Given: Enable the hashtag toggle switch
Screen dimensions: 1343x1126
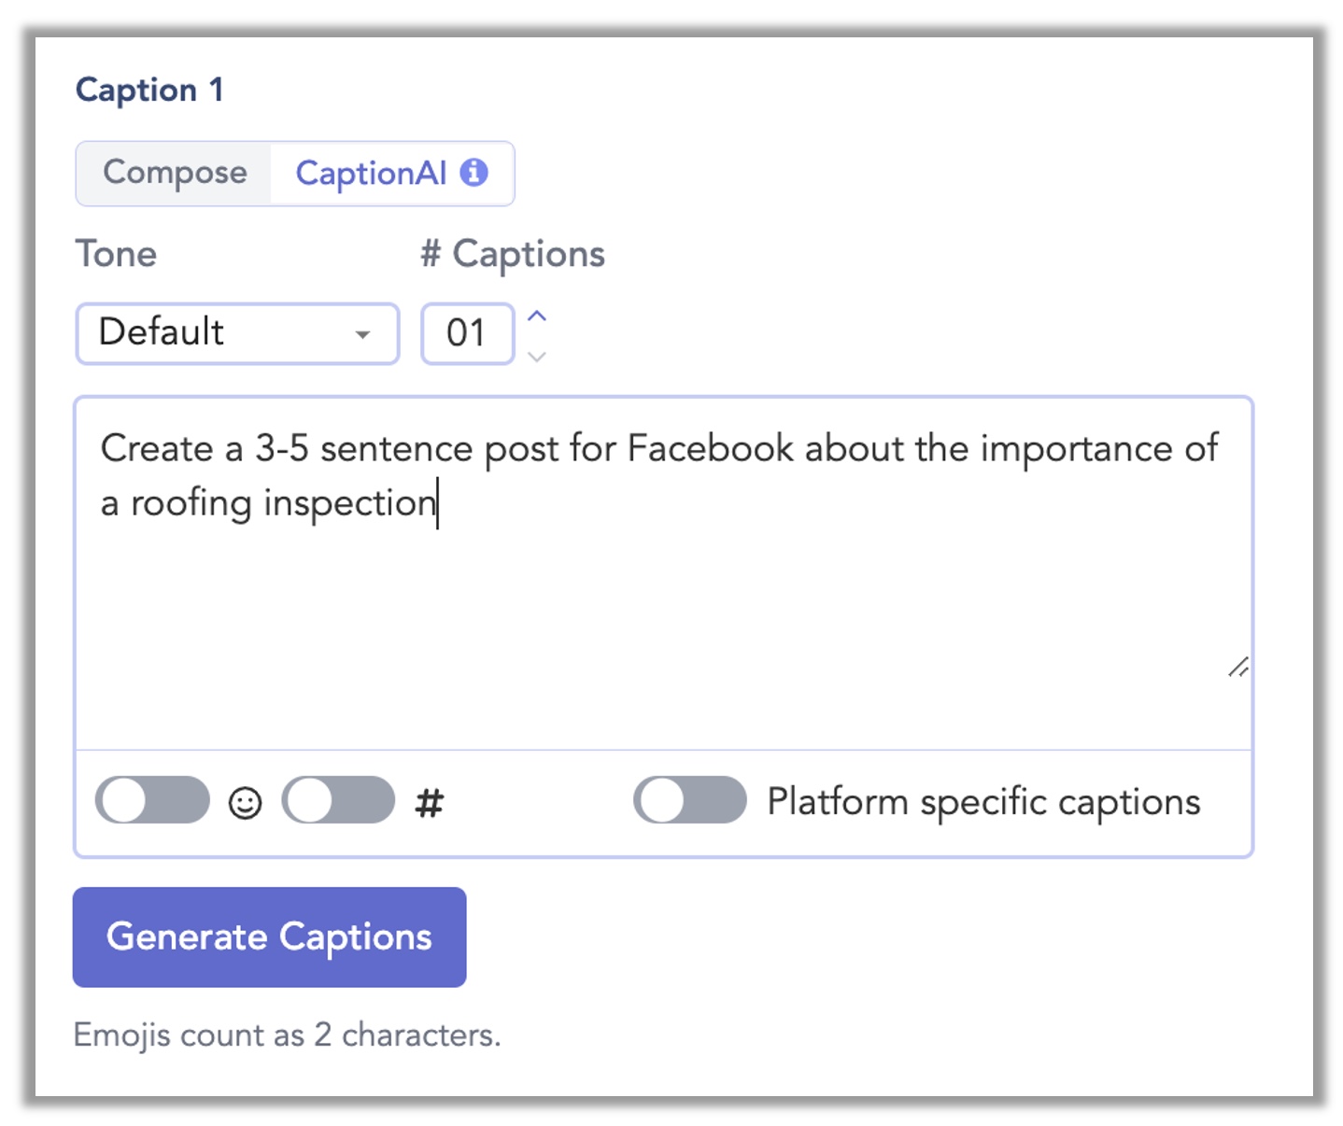Looking at the screenshot, I should [338, 800].
